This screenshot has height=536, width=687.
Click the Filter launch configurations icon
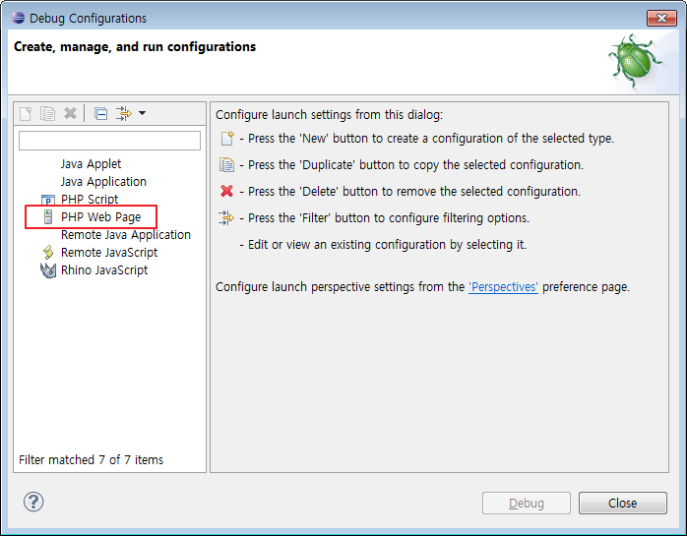click(123, 113)
